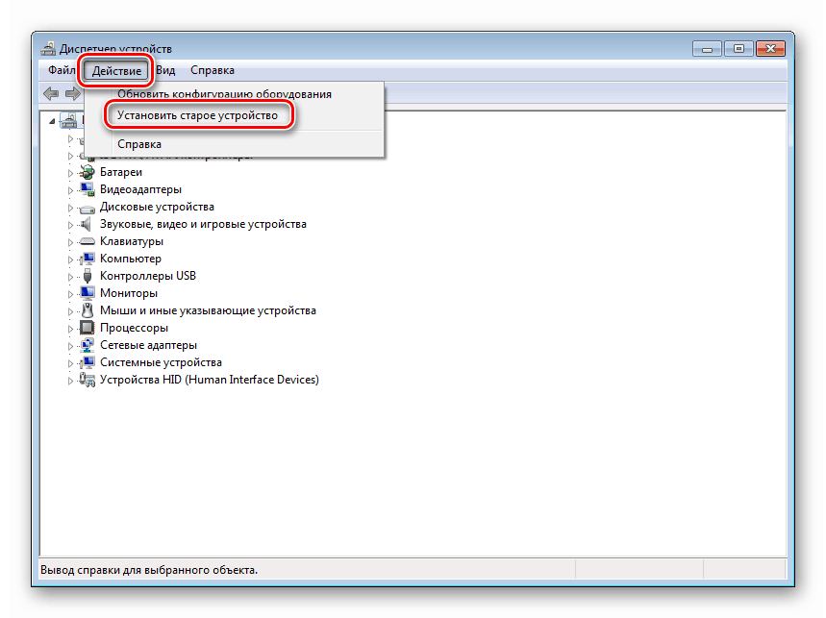
Task: Select the Контроллеры USB row
Action: 148,276
